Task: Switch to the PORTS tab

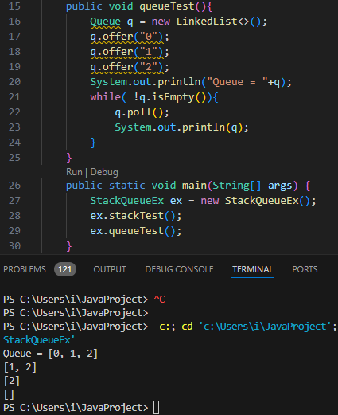Action: coord(305,269)
